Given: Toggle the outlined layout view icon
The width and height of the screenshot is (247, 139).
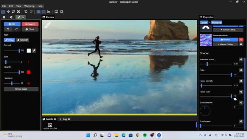Looking at the screenshot, I should (44, 12).
